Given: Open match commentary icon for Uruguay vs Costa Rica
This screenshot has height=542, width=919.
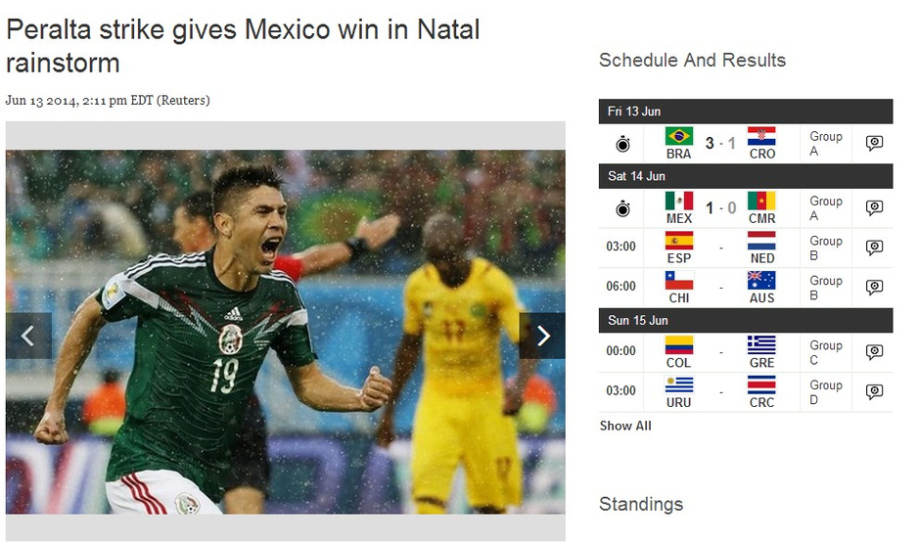Looking at the screenshot, I should click(874, 391).
